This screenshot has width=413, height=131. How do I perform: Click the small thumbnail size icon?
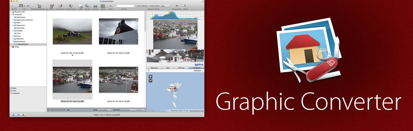tap(48, 110)
